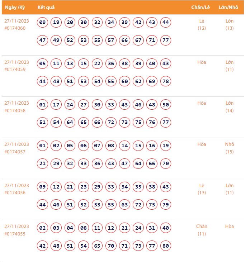Go to draw #0174056

tap(15, 192)
